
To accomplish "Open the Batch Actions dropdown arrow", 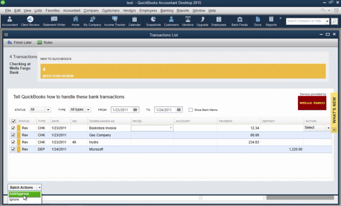I will (39, 187).
